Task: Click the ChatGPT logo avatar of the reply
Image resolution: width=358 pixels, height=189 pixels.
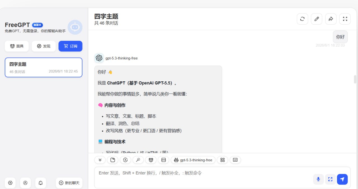Action: coord(99,58)
